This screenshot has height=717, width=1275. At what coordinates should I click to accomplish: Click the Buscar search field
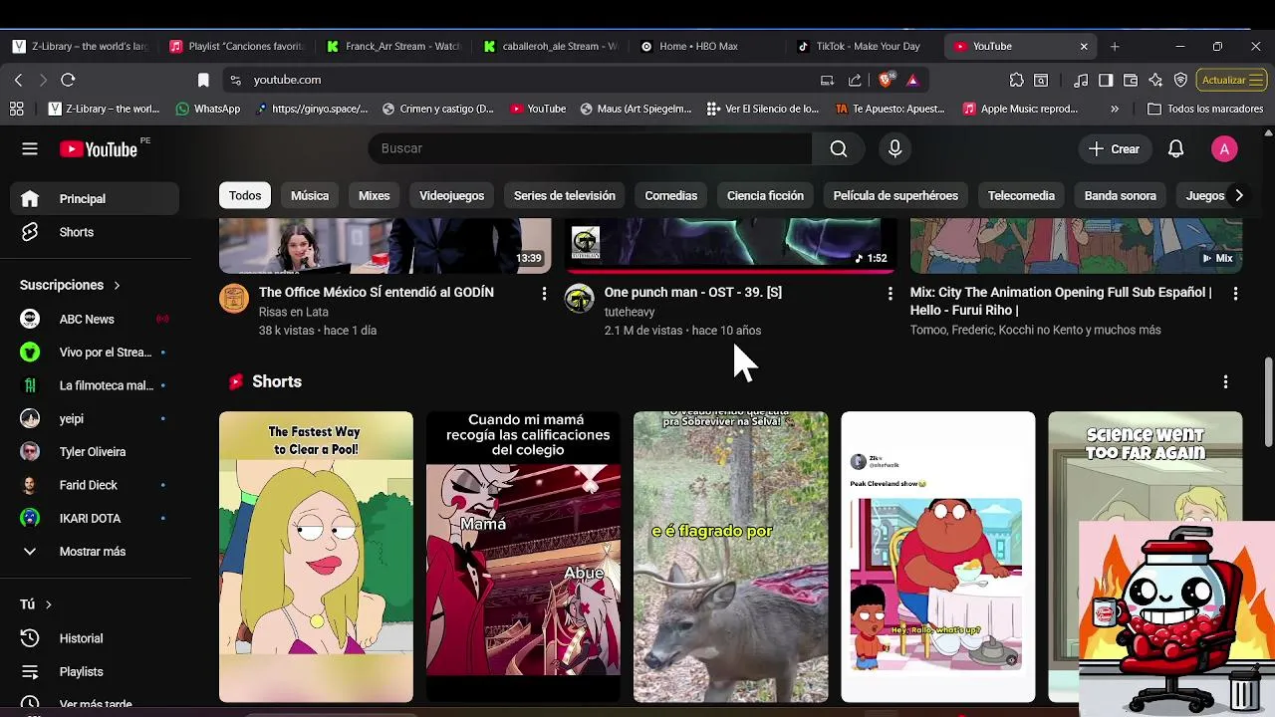click(x=590, y=148)
